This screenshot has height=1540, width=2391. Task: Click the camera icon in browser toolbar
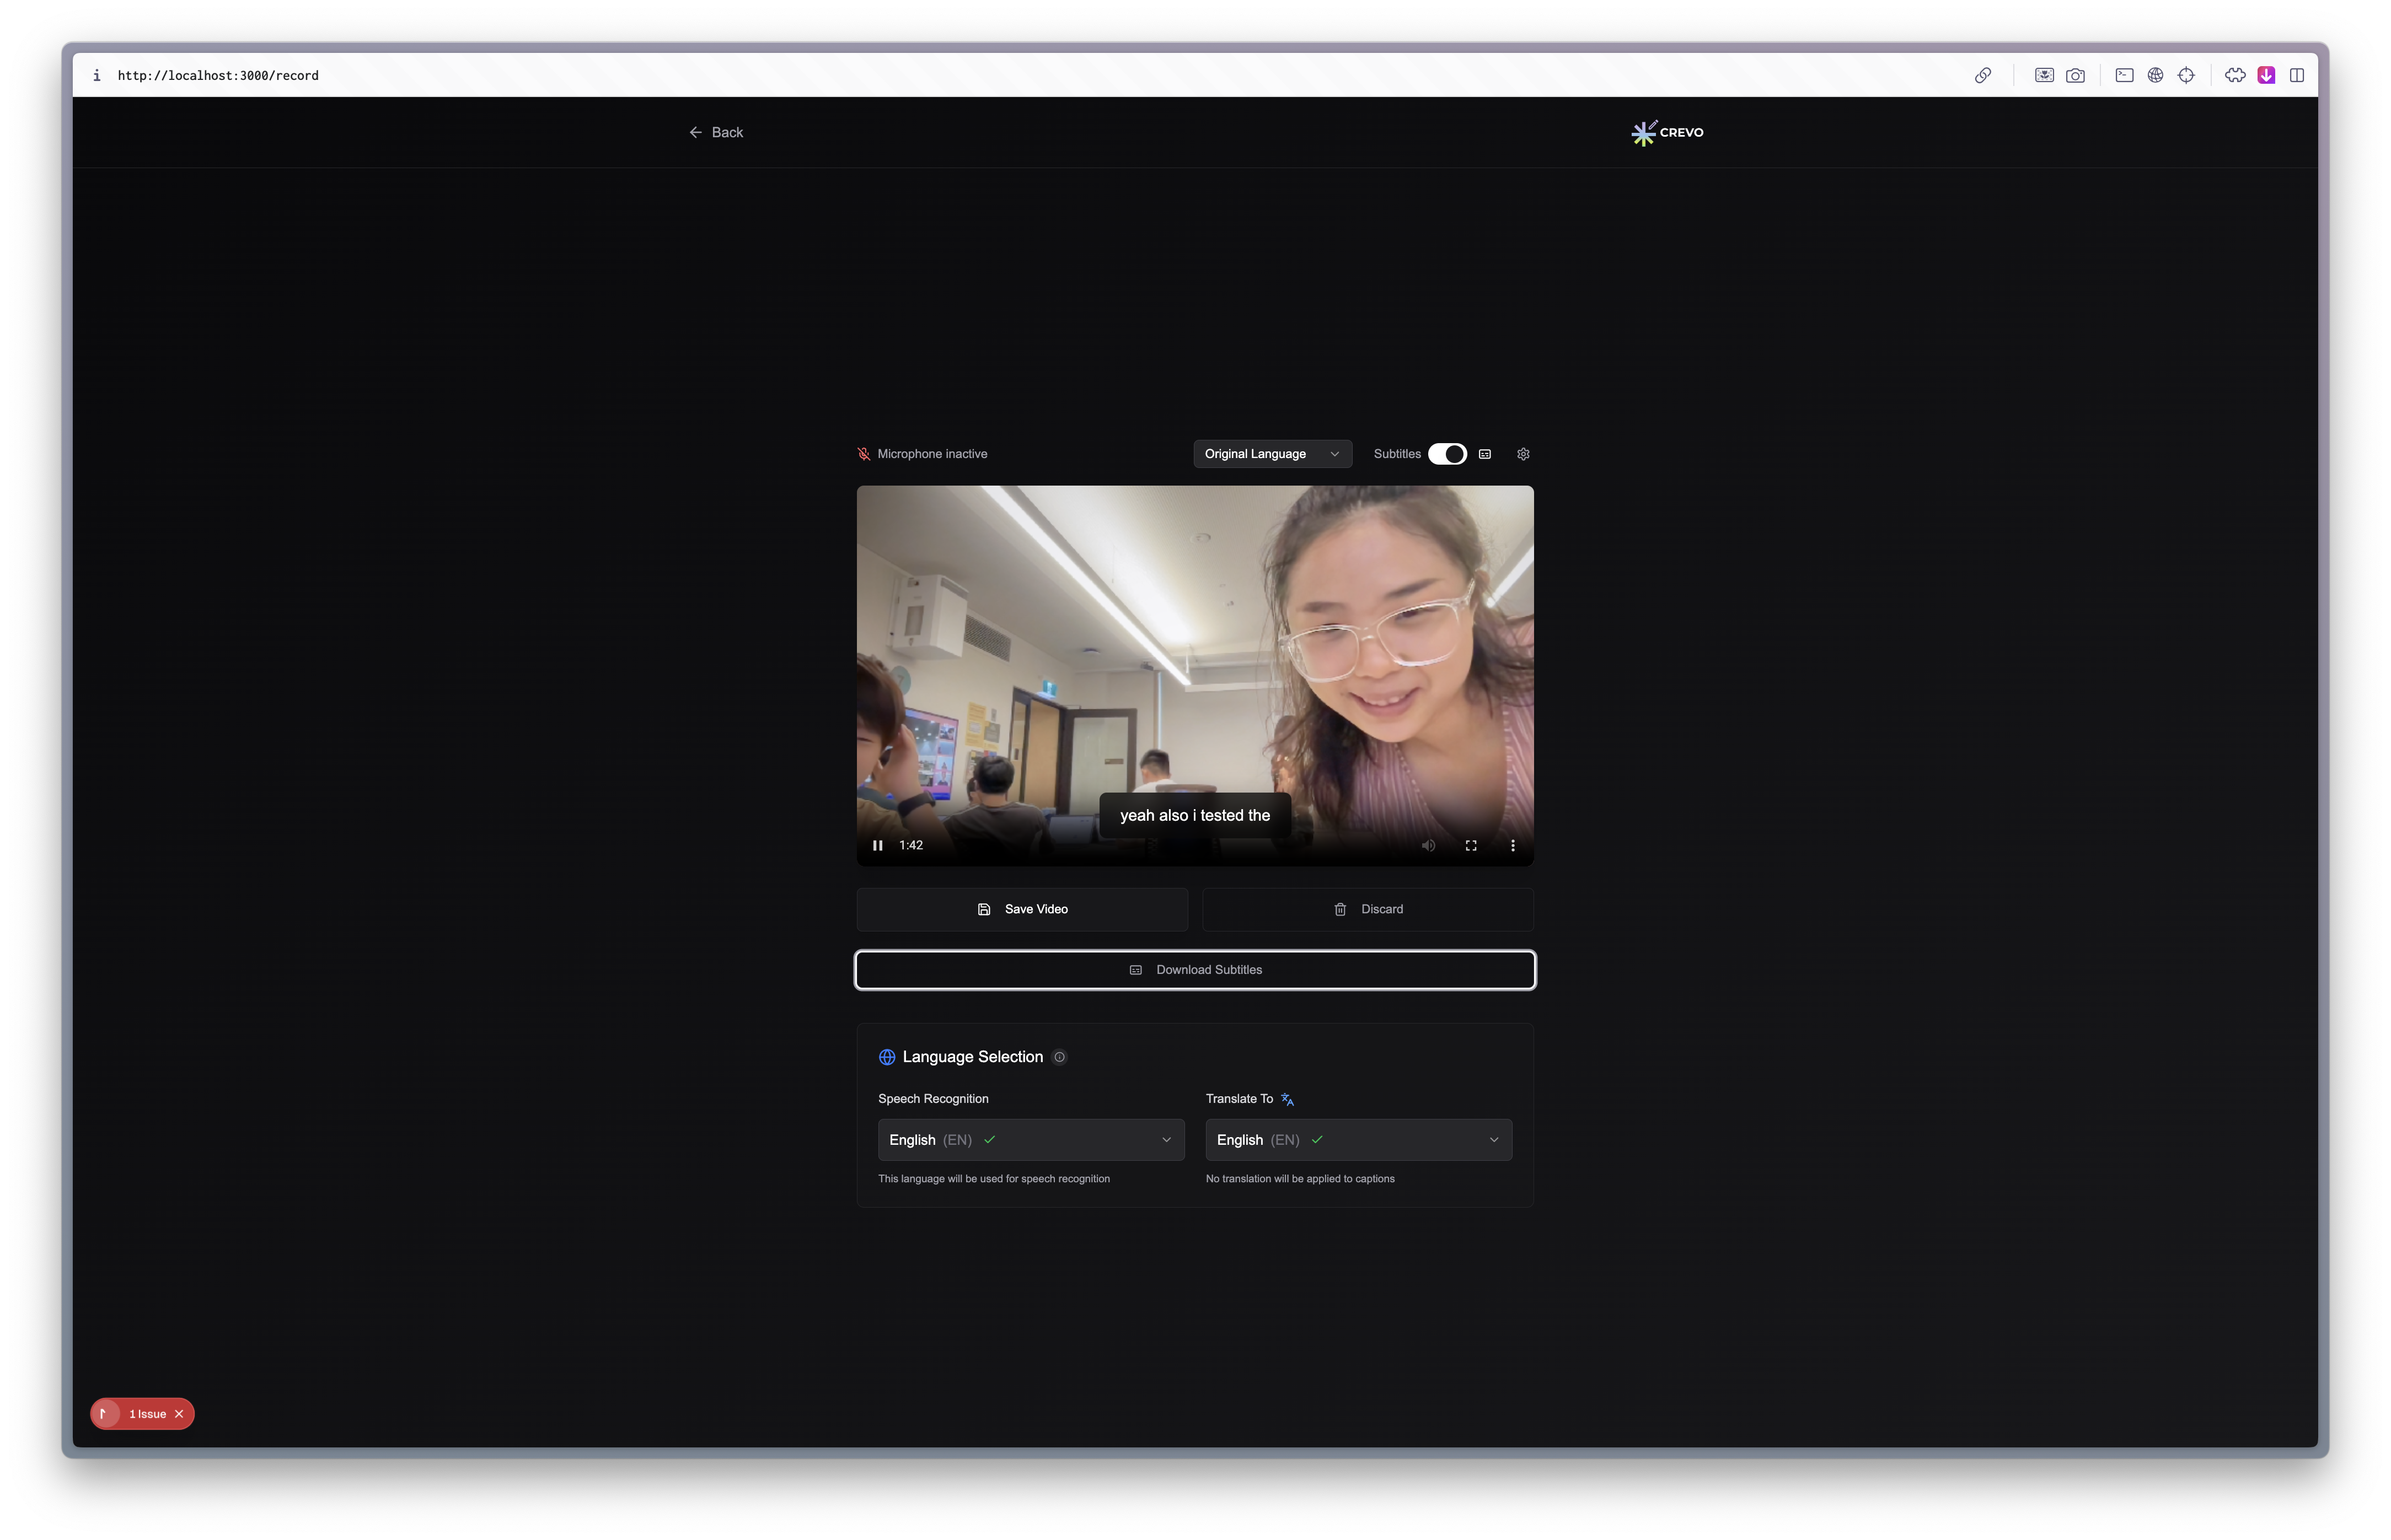[2075, 75]
